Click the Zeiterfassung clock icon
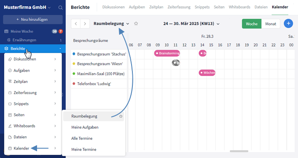This screenshot has height=158, width=298. tap(10, 93)
